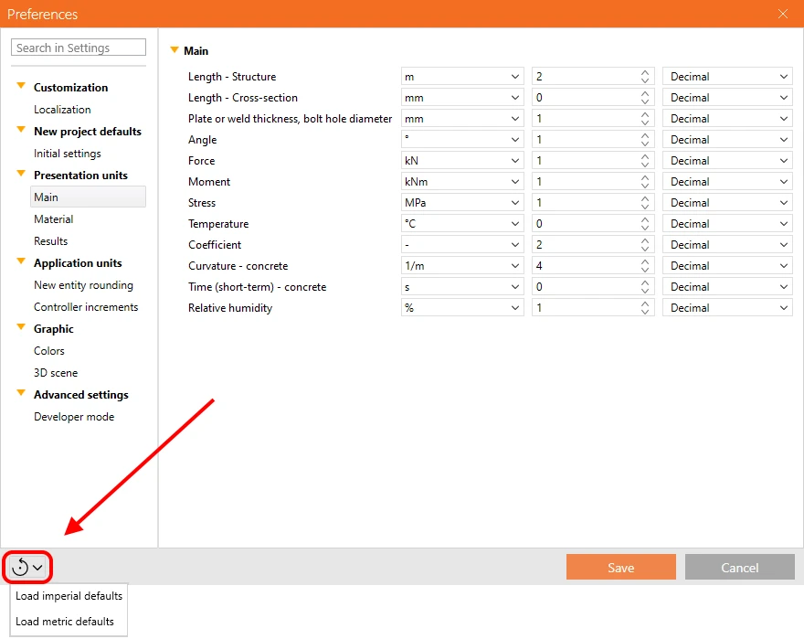The image size is (804, 639).
Task: Select Load metric defaults menu entry
Action: tap(65, 621)
